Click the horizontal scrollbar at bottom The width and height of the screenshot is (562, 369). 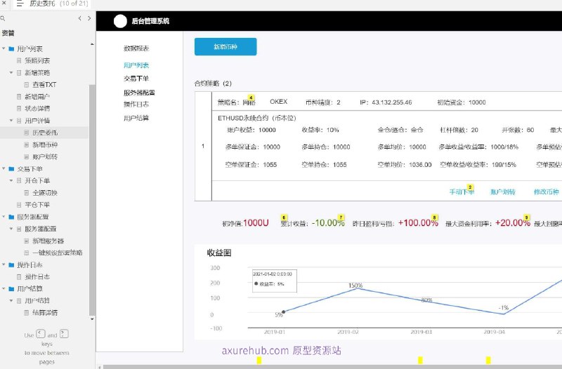332,367
